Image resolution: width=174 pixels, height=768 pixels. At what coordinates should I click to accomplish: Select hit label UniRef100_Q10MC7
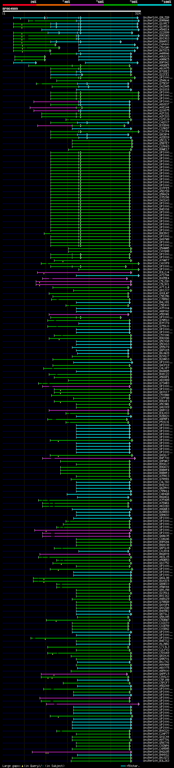point(156,23)
